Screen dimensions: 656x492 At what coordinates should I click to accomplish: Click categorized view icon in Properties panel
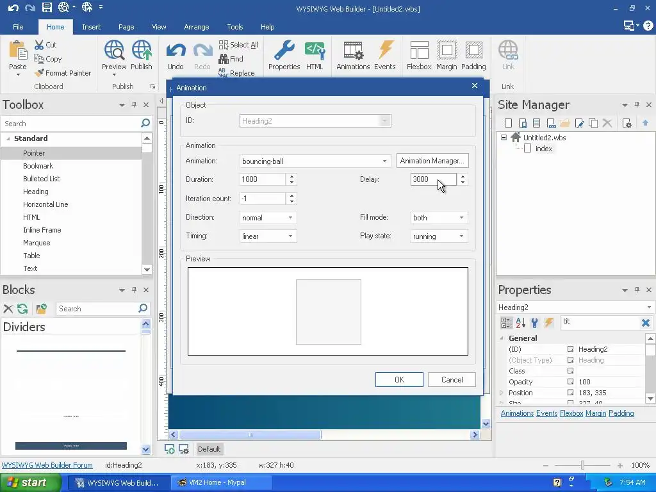coord(506,323)
